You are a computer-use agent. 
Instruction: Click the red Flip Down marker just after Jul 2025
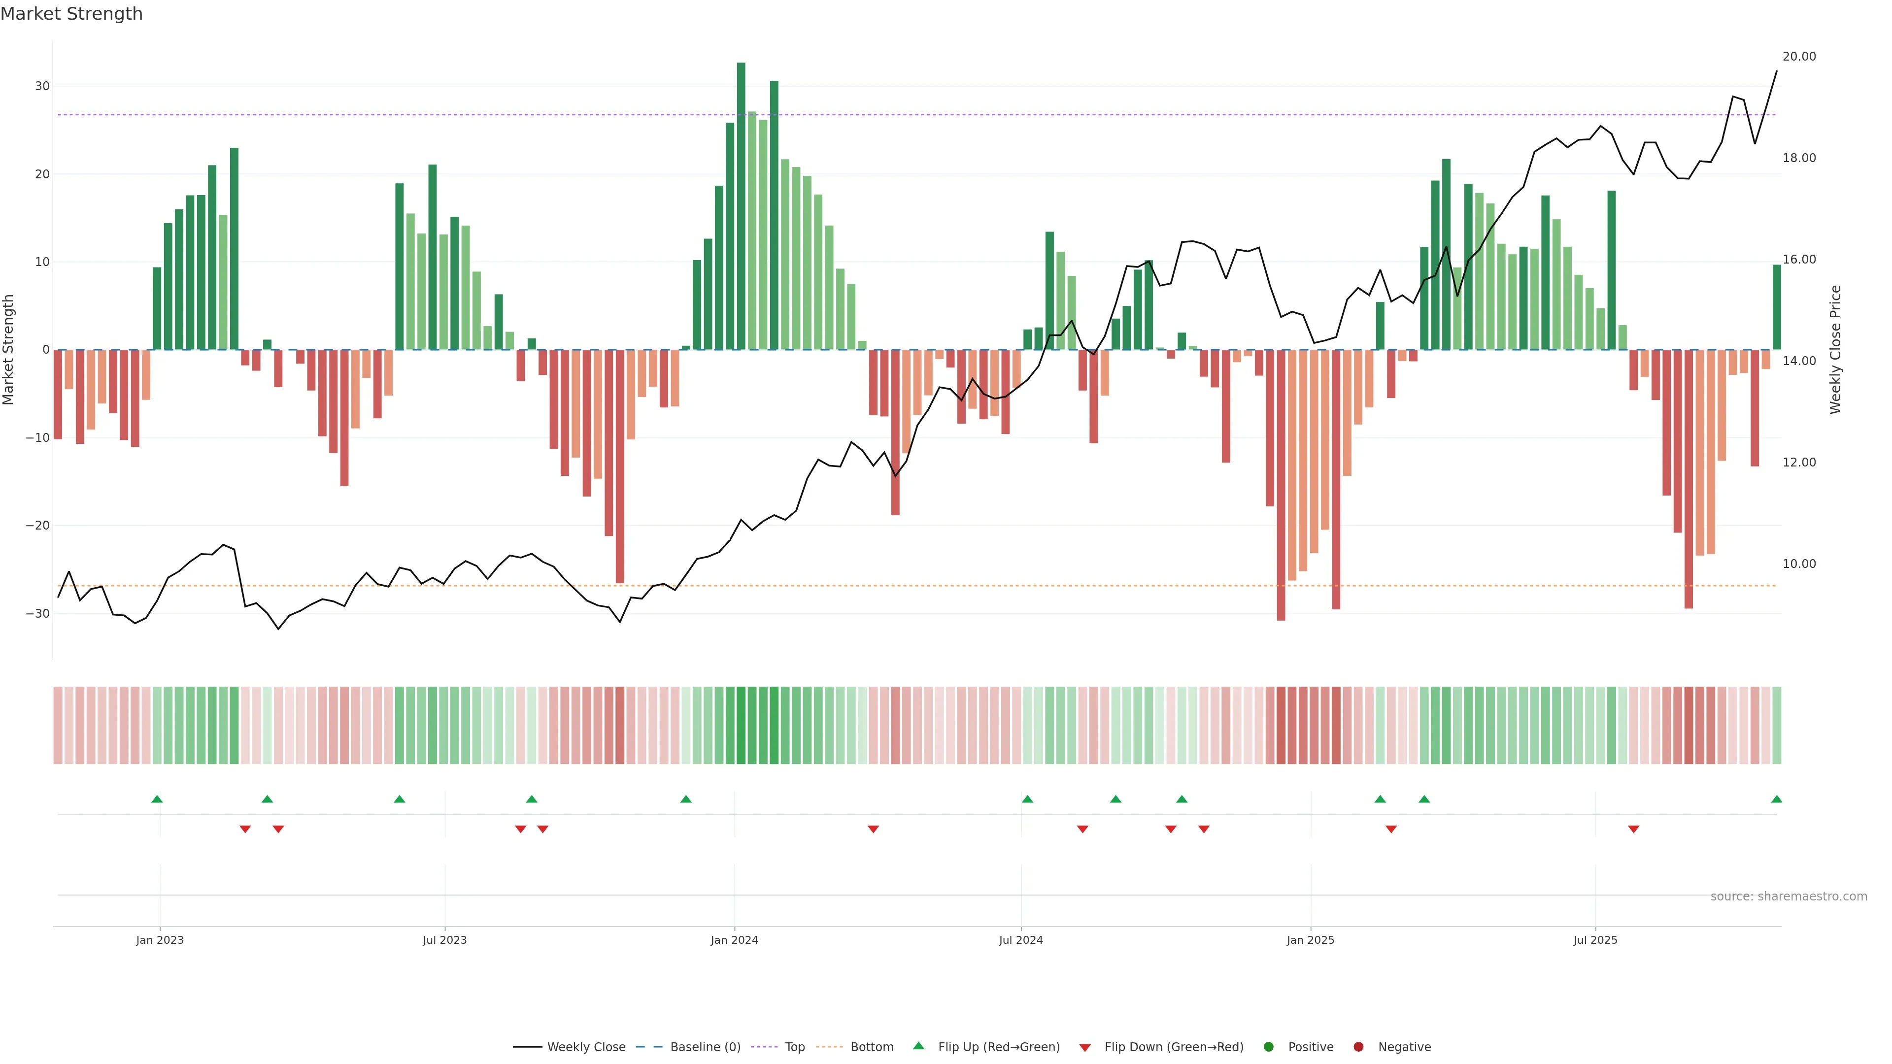(1633, 829)
